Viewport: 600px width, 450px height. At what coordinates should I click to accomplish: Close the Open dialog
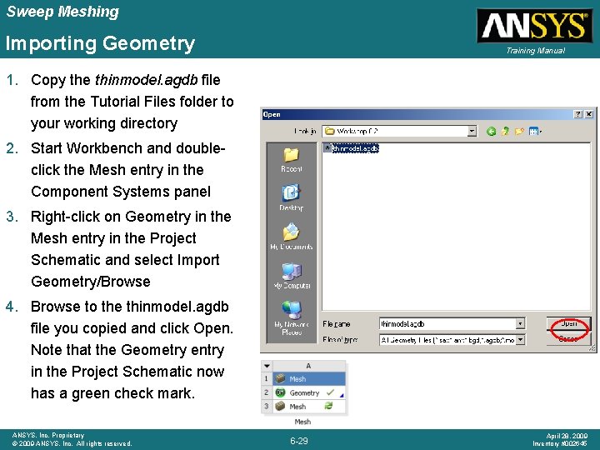(589, 114)
